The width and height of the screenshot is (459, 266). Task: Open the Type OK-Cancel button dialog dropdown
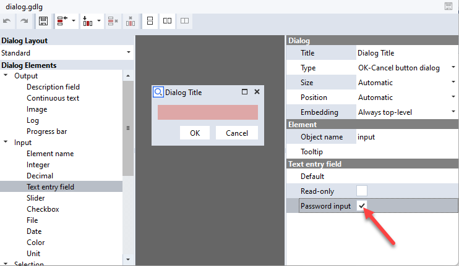(453, 67)
